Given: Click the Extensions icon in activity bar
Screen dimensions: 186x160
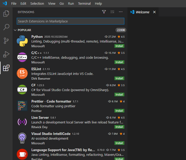Looking at the screenshot, I should pyautogui.click(x=6, y=68).
